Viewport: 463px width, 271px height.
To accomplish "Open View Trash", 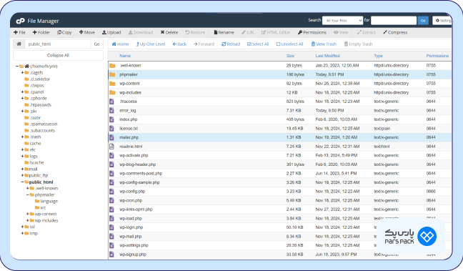I will pyautogui.click(x=324, y=44).
